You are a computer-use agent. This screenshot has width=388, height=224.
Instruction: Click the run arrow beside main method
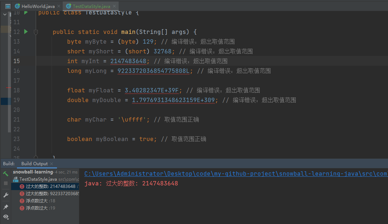tap(26, 32)
